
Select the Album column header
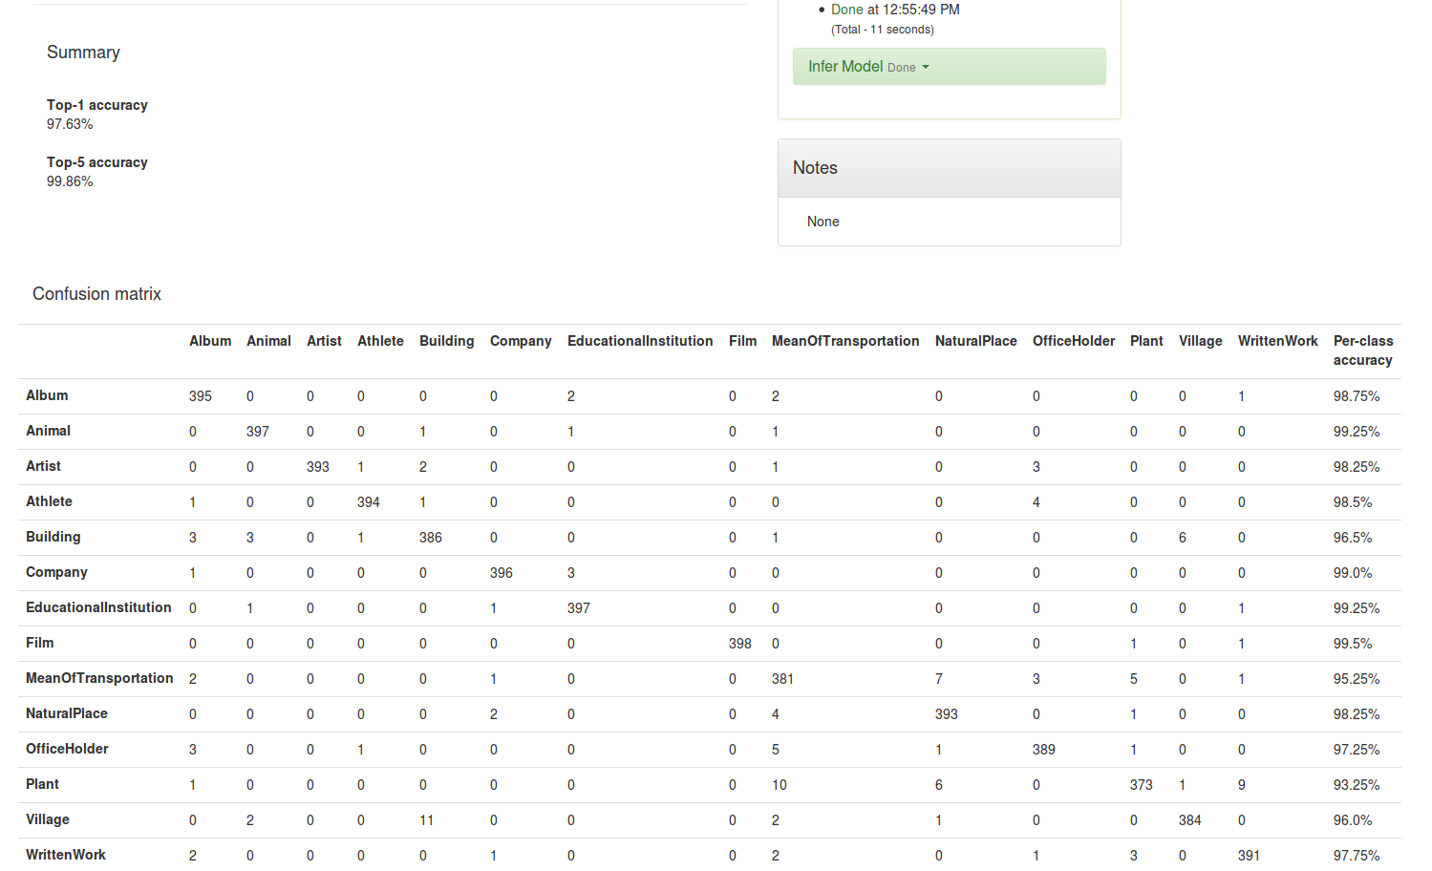pos(210,341)
